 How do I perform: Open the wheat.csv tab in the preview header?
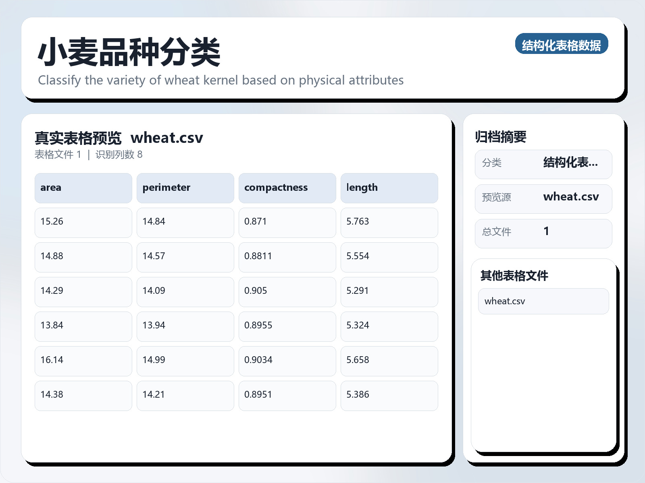(168, 138)
